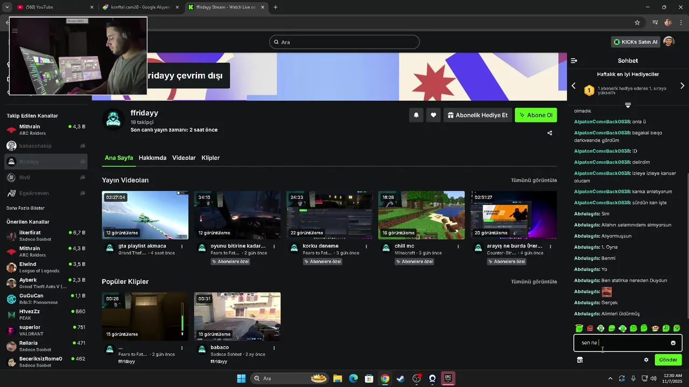Open BeceriksizRome0 recommended channel
The height and width of the screenshot is (387, 689).
pyautogui.click(x=46, y=362)
